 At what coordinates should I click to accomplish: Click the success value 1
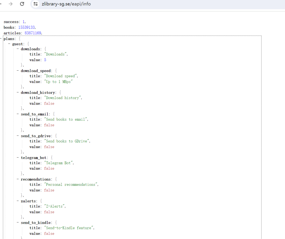pyautogui.click(x=24, y=22)
